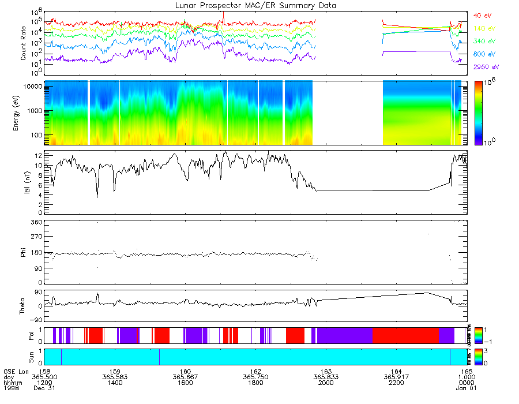This screenshot has height=404, width=519.
Task: Click the "doy" row label
Action: (x=9, y=377)
